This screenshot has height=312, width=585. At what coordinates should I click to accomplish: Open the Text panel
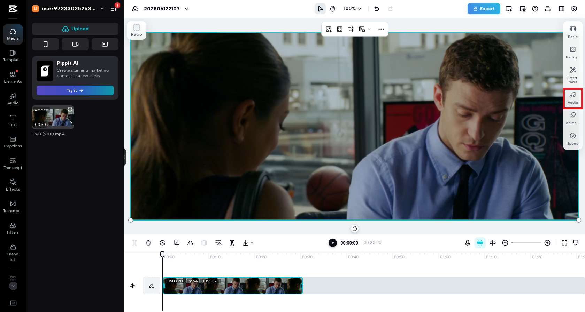13,120
